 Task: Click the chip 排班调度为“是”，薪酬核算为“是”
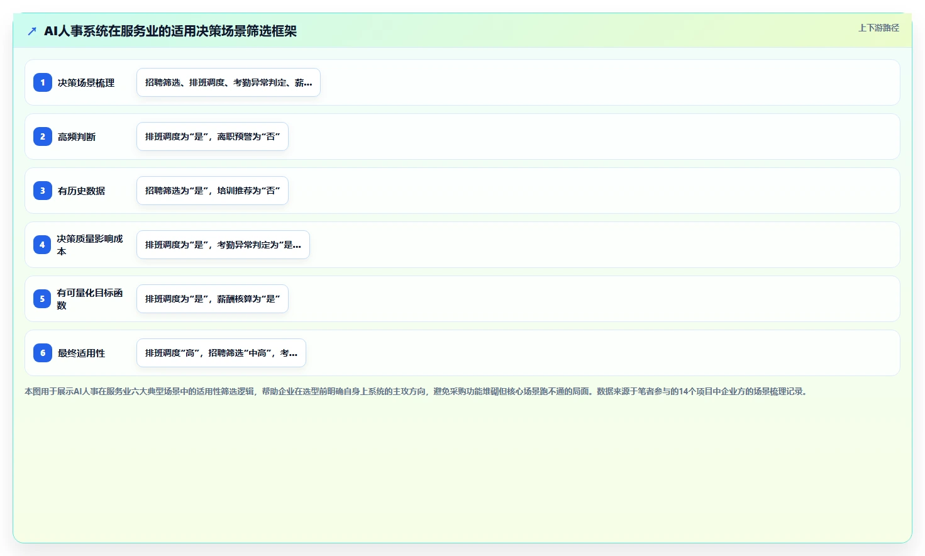[x=213, y=299]
